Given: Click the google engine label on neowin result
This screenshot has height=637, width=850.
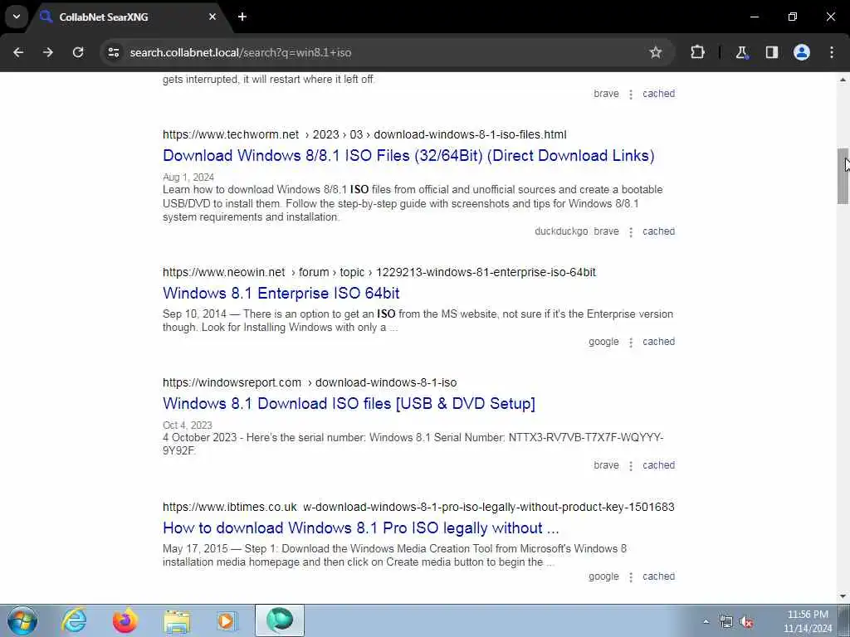Looking at the screenshot, I should [603, 342].
